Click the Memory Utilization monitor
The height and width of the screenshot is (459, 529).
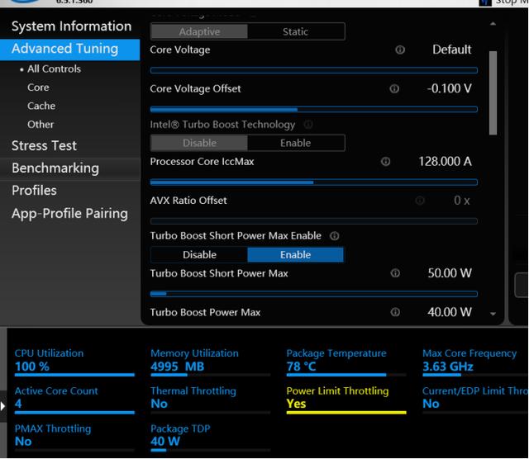click(x=211, y=362)
